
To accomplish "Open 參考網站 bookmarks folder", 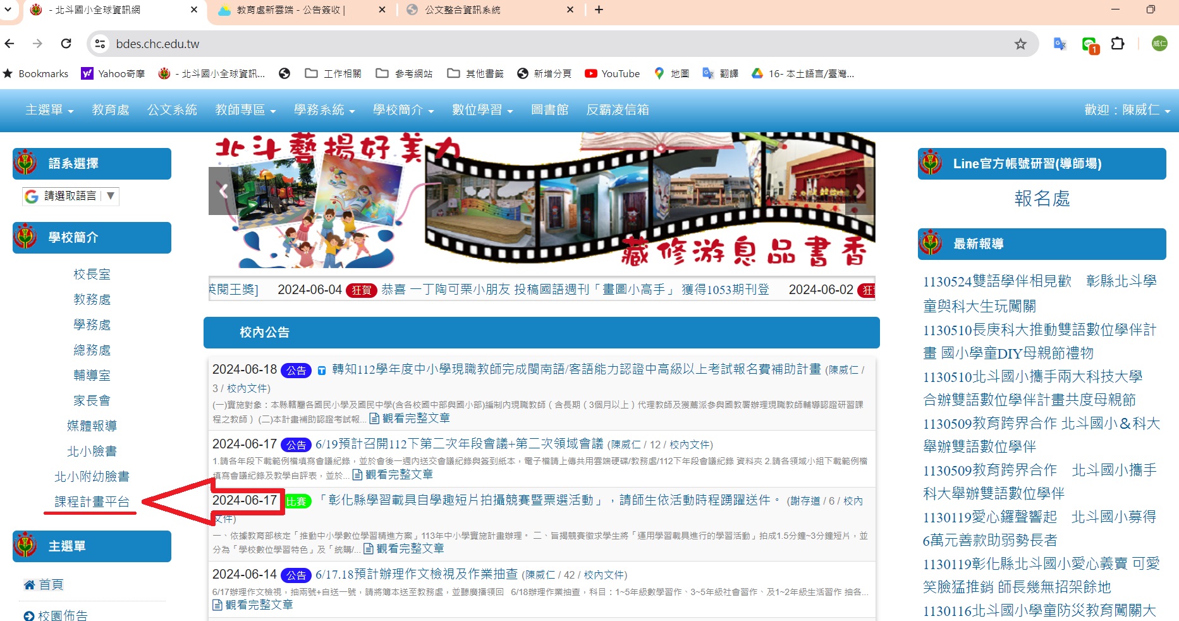I will (404, 73).
